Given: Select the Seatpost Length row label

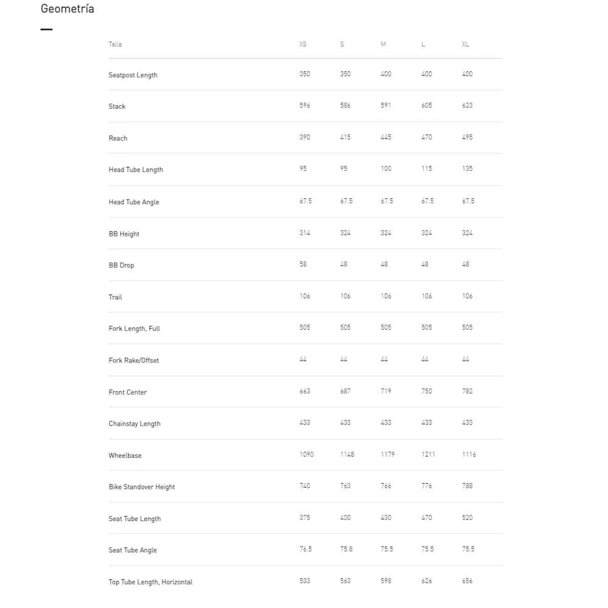Looking at the screenshot, I should pos(133,75).
